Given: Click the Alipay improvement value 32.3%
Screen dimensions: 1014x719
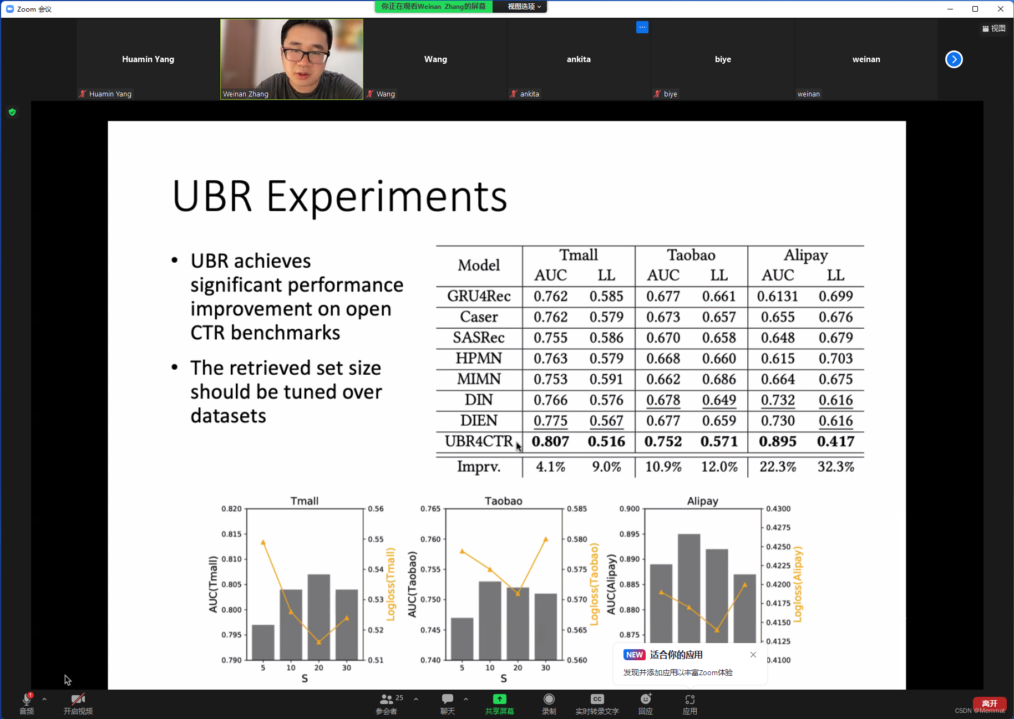Looking at the screenshot, I should click(x=835, y=467).
